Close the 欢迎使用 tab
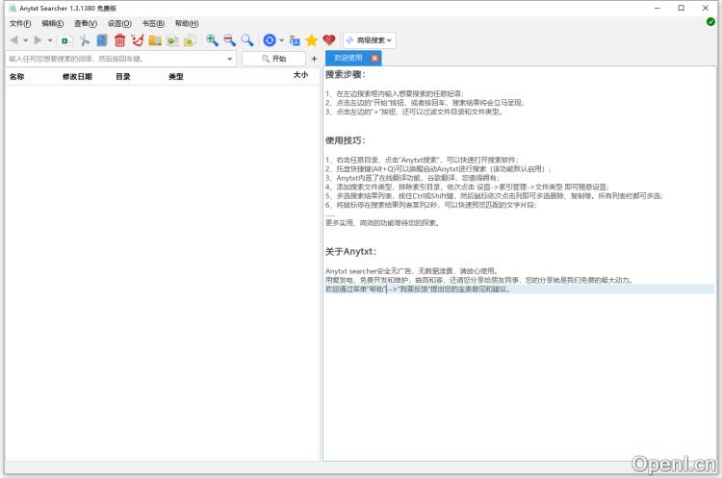The image size is (722, 478). (374, 58)
